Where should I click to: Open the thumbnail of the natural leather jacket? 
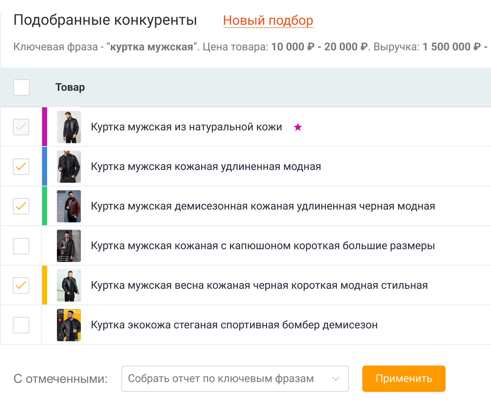[68, 127]
